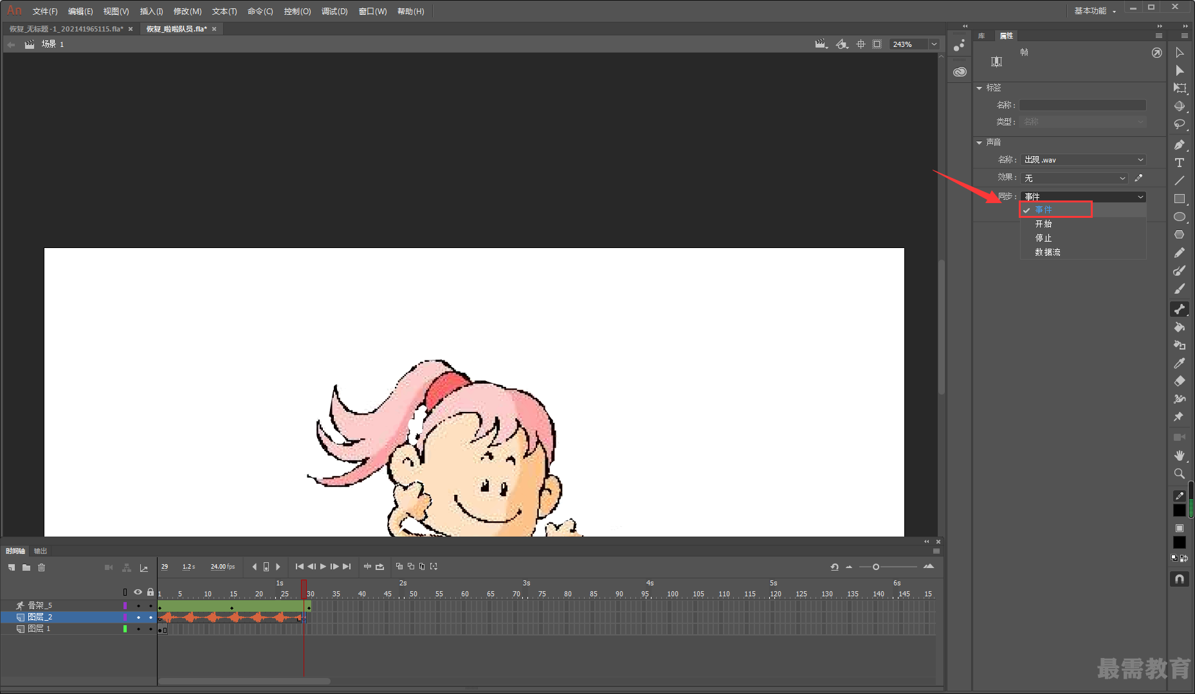Choose 开始 in sync dropdown list
1195x694 pixels.
point(1043,224)
